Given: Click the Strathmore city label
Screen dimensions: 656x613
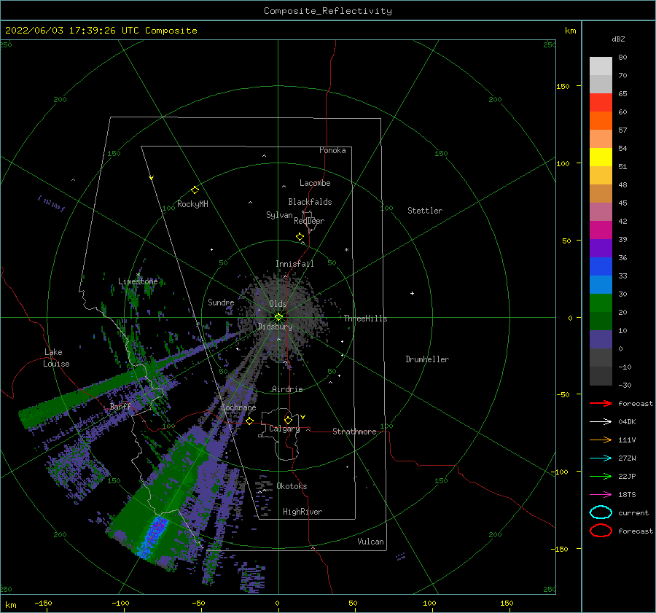Looking at the screenshot, I should [x=354, y=432].
